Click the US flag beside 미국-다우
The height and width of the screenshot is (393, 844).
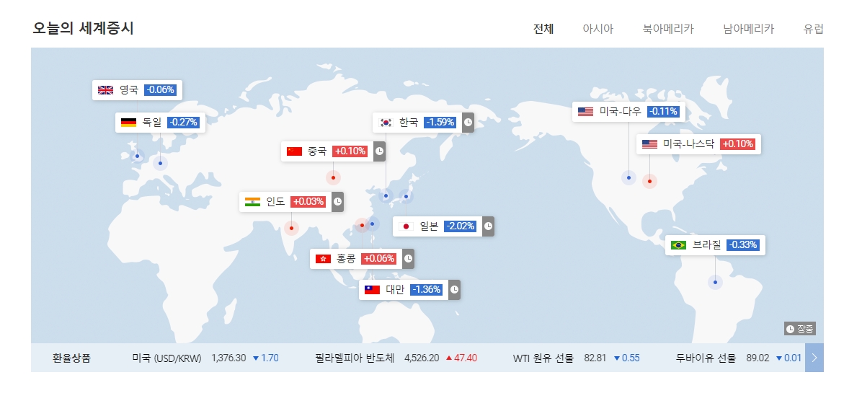pos(586,112)
